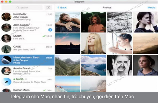The width and height of the screenshot is (158, 103).
Task: Open the fjord lake landscape photo
Action: [x=94, y=65]
